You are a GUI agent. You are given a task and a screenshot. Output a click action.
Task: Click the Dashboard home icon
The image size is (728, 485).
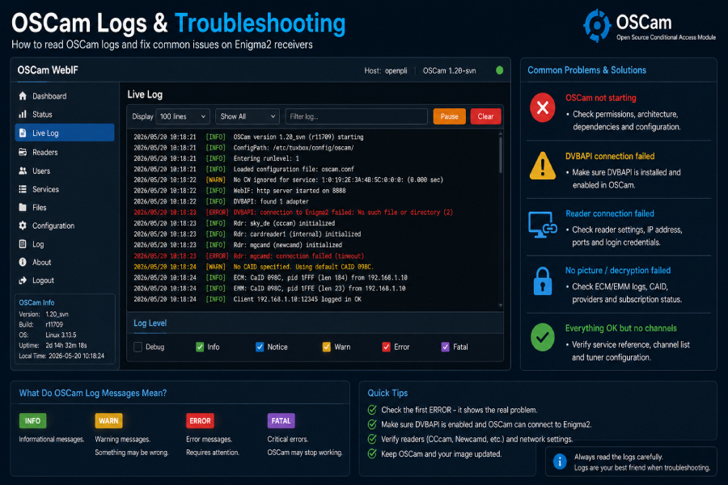click(23, 96)
